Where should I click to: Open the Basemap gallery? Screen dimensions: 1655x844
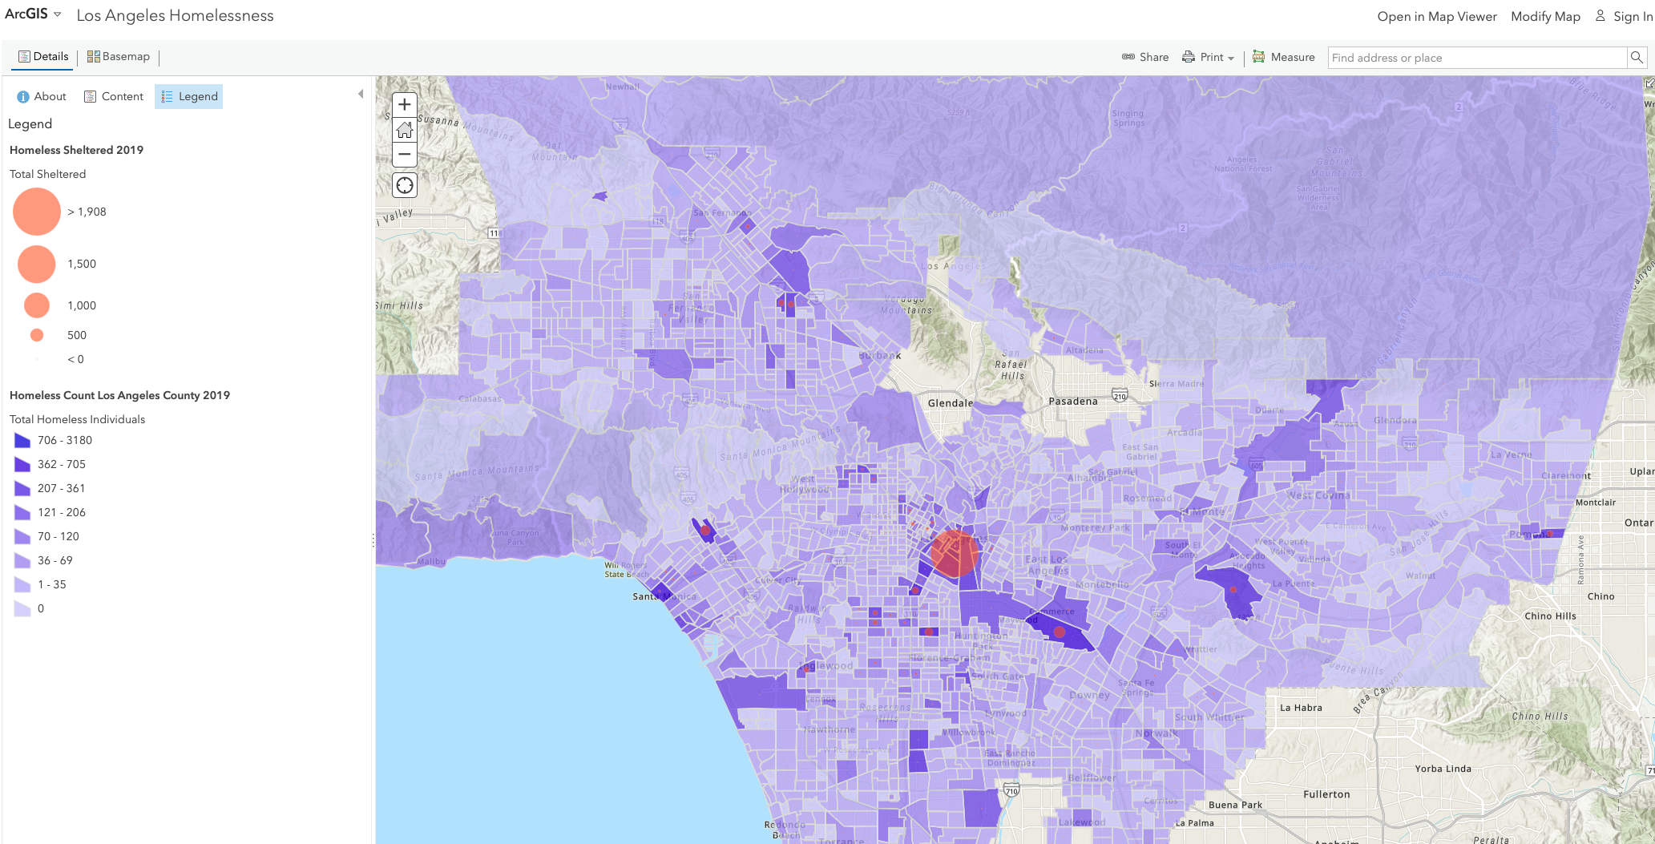click(119, 57)
